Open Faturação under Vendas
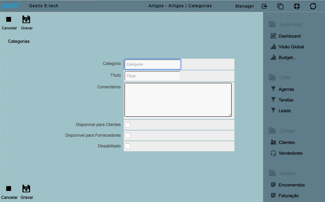This screenshot has width=325, height=202. [288, 195]
